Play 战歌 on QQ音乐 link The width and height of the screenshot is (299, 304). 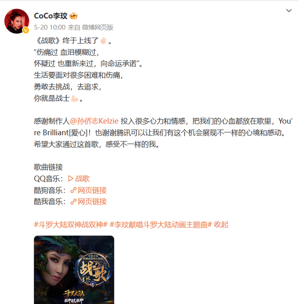click(x=82, y=178)
